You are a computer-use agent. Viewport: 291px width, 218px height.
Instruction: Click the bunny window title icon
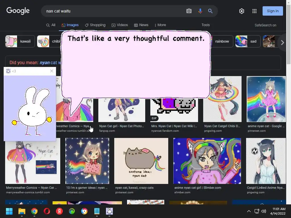pos(8,71)
